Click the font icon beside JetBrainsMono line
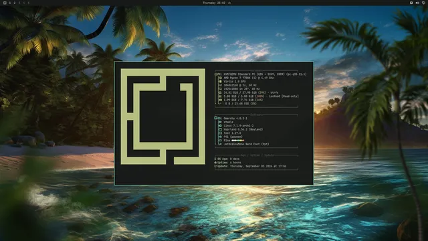This screenshot has height=241, width=428. coord(220,145)
